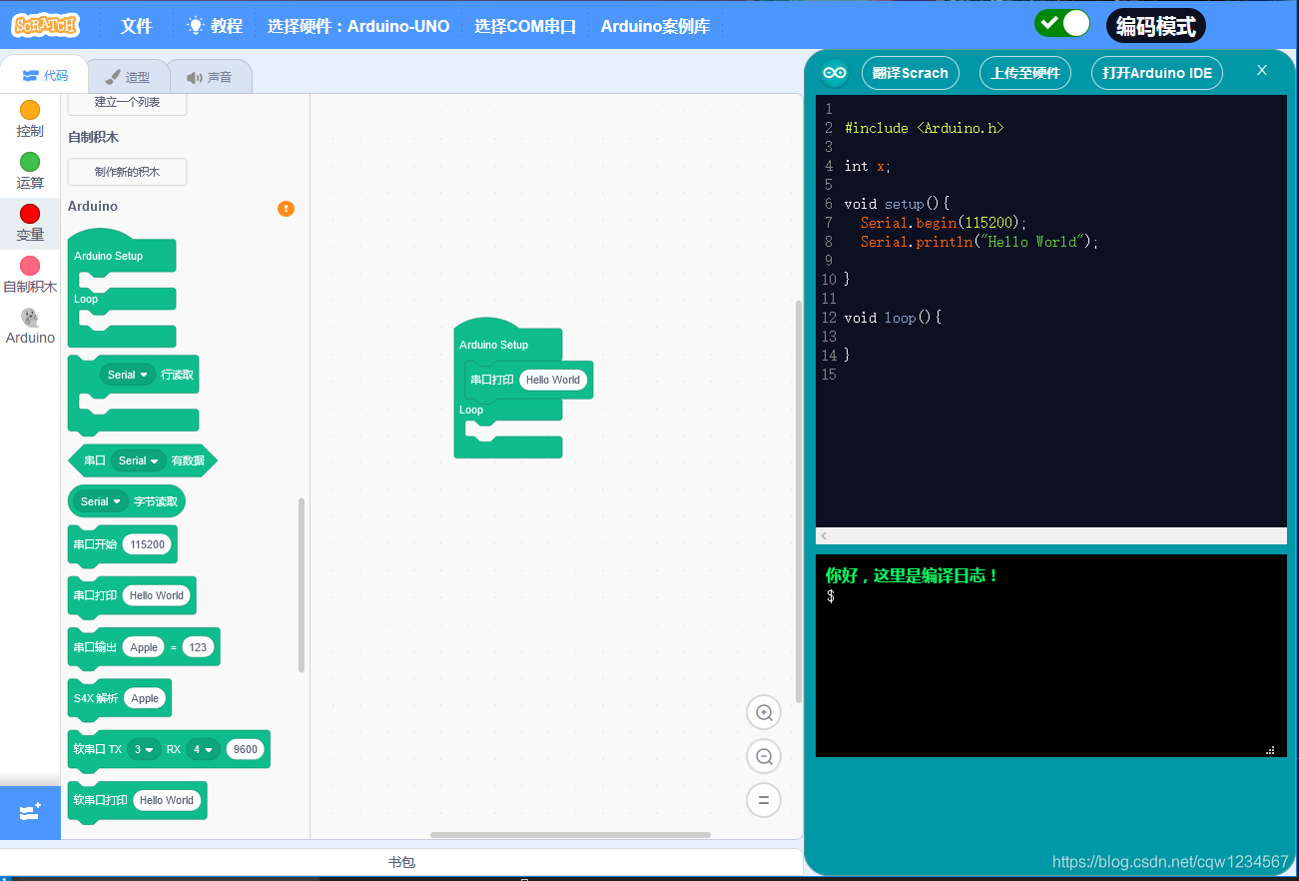This screenshot has height=881, width=1299.
Task: Select the pink My Blocks category circle
Action: point(30,266)
